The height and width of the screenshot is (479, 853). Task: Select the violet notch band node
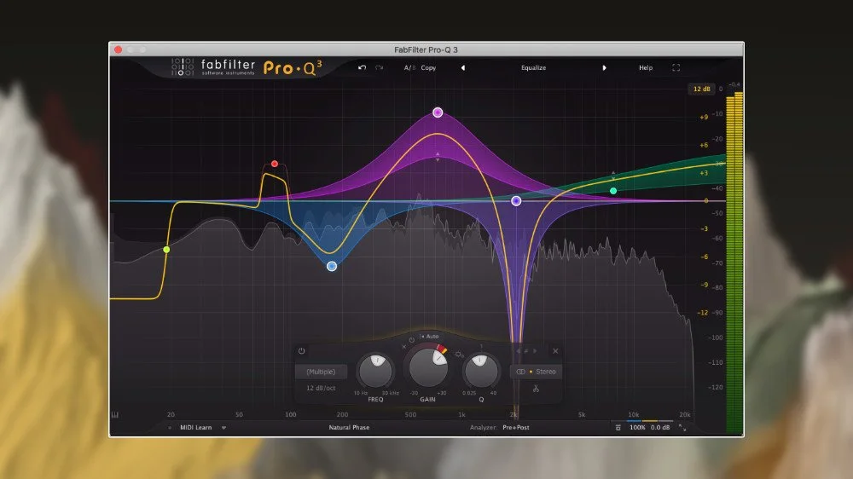[x=516, y=201]
